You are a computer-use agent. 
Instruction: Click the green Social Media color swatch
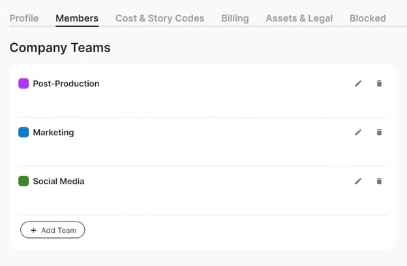(23, 181)
